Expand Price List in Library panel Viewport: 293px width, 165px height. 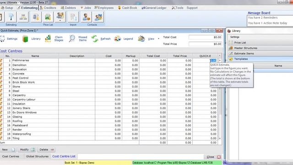pyautogui.click(x=260, y=43)
